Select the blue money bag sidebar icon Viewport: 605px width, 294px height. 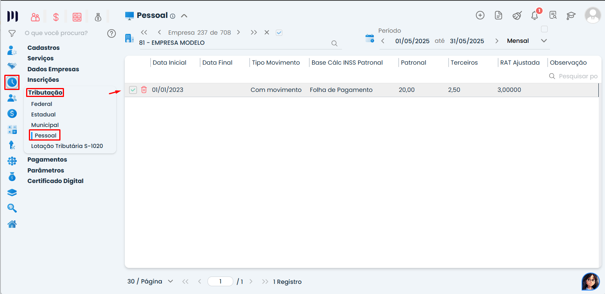(x=12, y=176)
